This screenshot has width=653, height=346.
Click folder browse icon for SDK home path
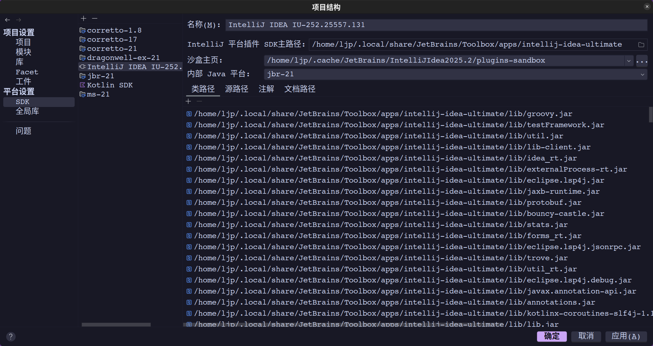[x=641, y=45]
